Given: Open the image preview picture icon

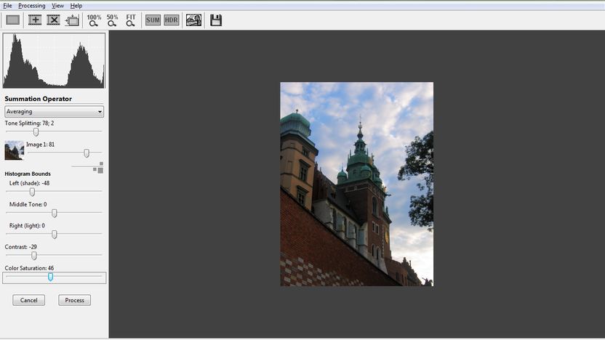Looking at the screenshot, I should coord(193,20).
